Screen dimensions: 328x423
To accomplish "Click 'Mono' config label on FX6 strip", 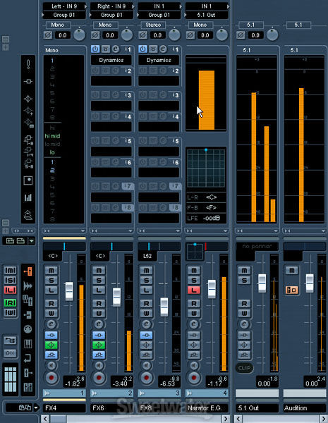I will coord(105,25).
